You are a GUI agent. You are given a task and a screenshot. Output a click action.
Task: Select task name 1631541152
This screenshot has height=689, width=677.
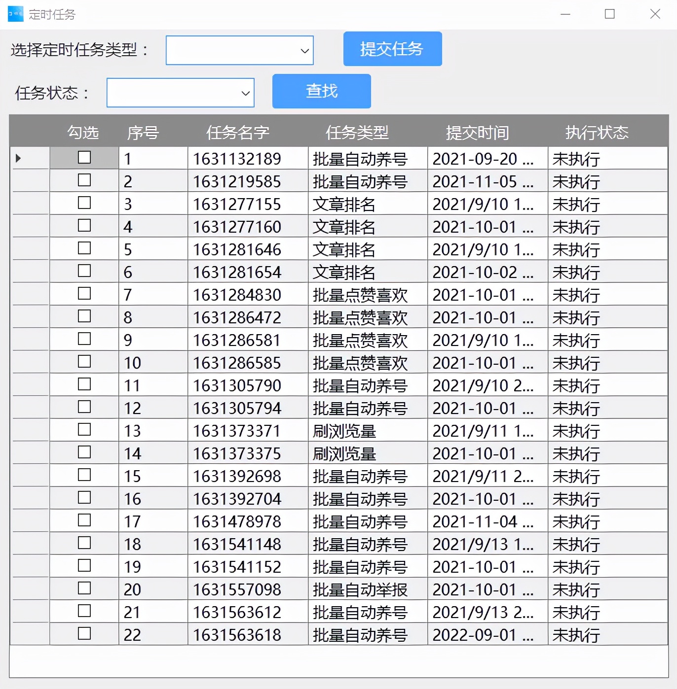248,567
